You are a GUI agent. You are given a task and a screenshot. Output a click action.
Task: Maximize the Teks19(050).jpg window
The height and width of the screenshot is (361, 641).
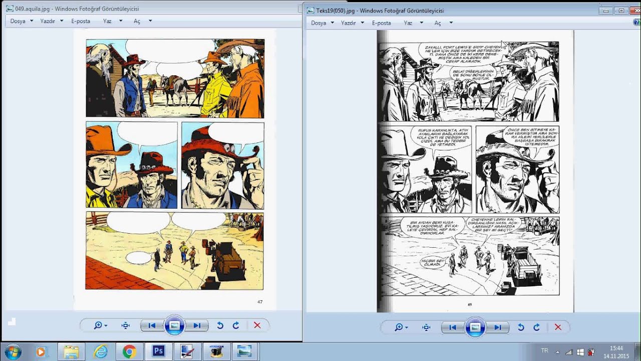[x=621, y=10]
